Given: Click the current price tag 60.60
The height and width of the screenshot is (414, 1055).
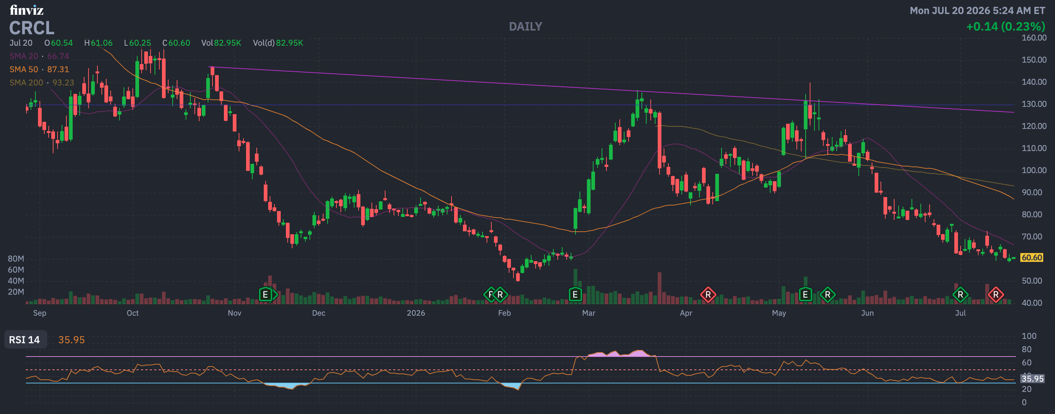Looking at the screenshot, I should point(1031,257).
